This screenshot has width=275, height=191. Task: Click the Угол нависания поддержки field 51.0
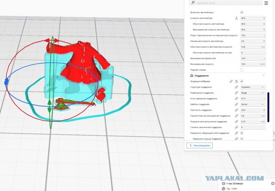[253, 98]
